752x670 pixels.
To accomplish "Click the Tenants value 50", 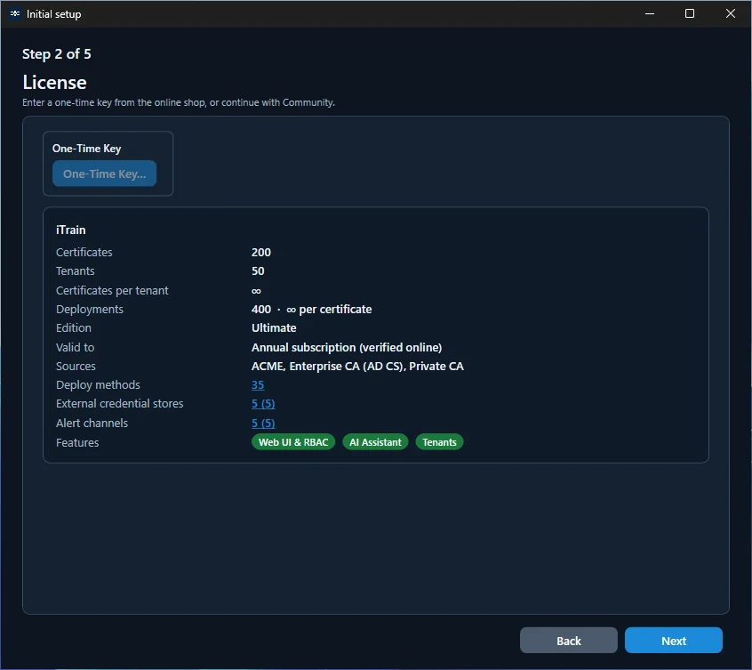I will (x=258, y=270).
